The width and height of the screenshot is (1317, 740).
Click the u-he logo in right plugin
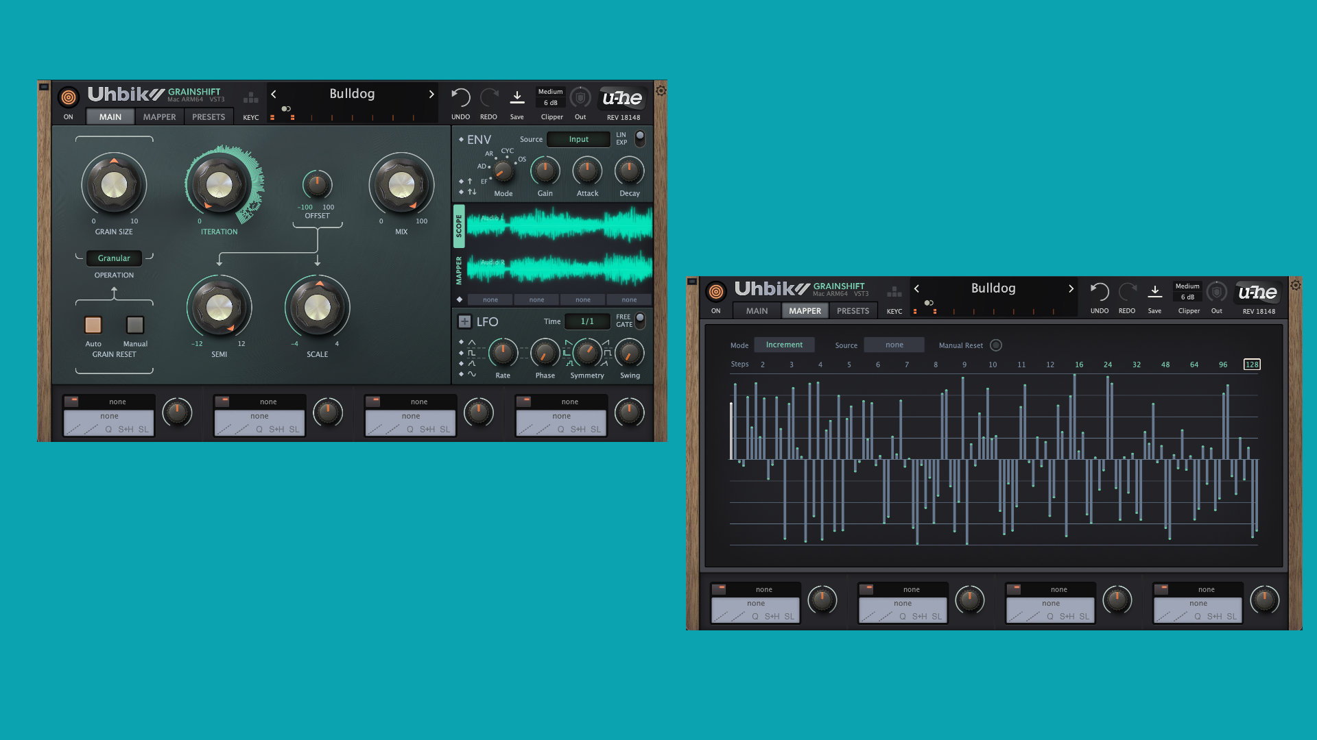coord(1257,293)
